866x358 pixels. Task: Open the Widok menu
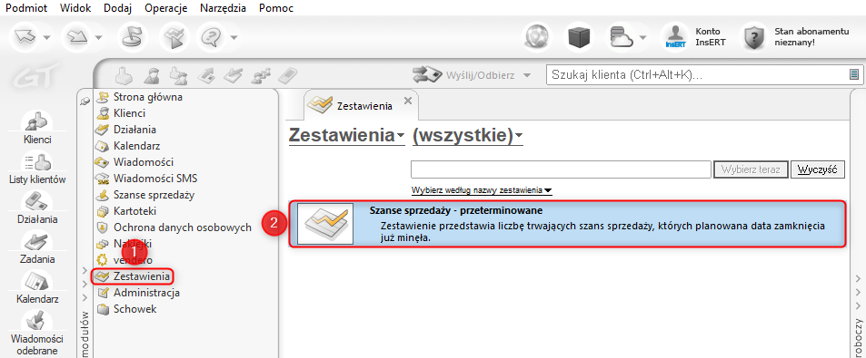[75, 8]
